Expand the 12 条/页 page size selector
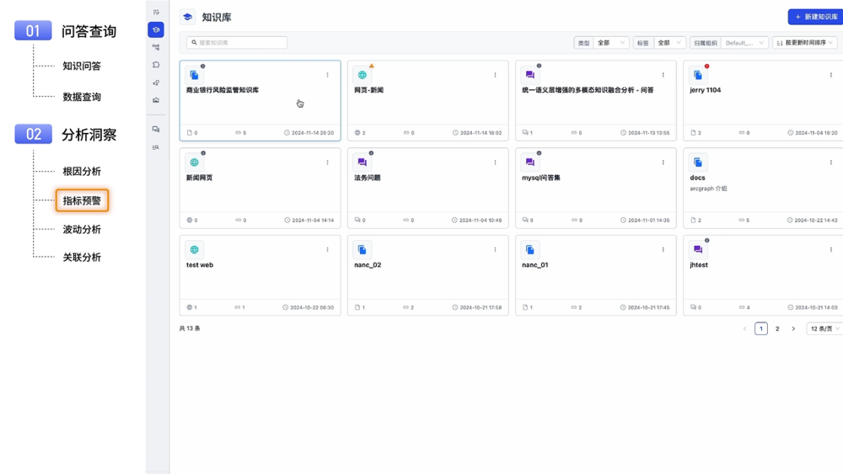Image resolution: width=843 pixels, height=474 pixels. 824,329
